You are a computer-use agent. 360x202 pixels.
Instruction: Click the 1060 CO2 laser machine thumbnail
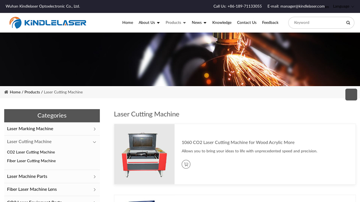(144, 154)
